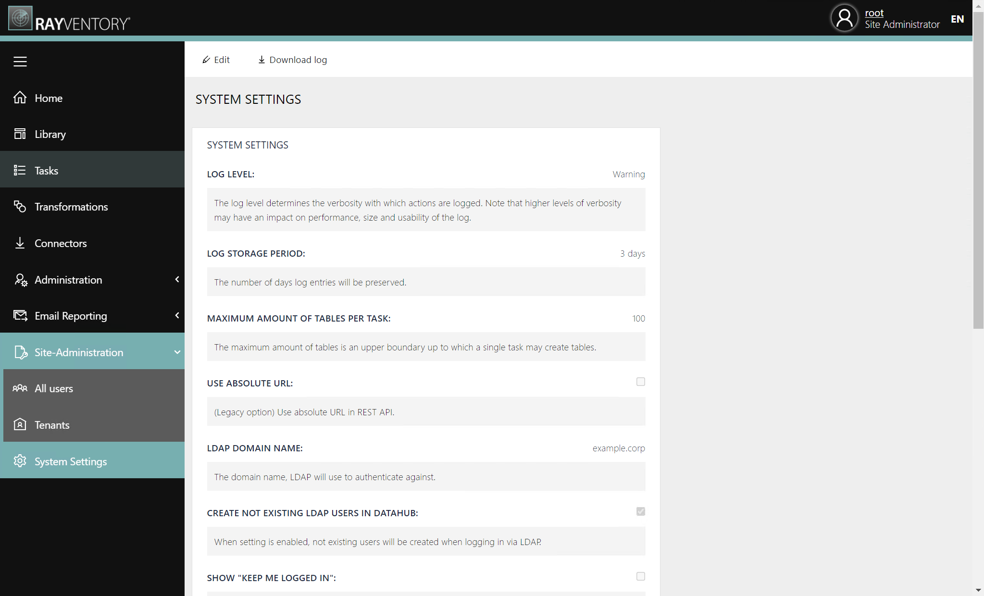The height and width of the screenshot is (596, 984).
Task: Click the SYSTEM SETTINGS page heading
Action: tap(248, 99)
